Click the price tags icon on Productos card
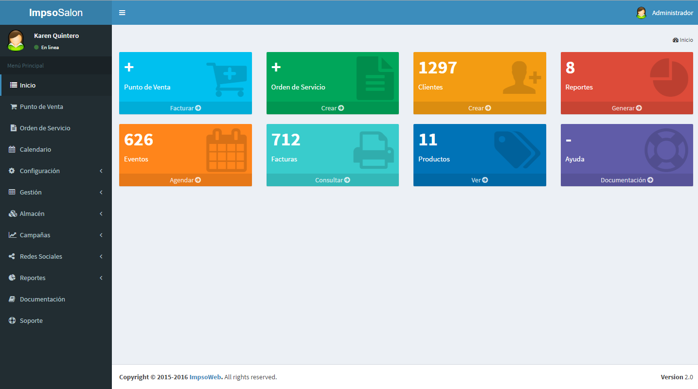 tap(517, 150)
